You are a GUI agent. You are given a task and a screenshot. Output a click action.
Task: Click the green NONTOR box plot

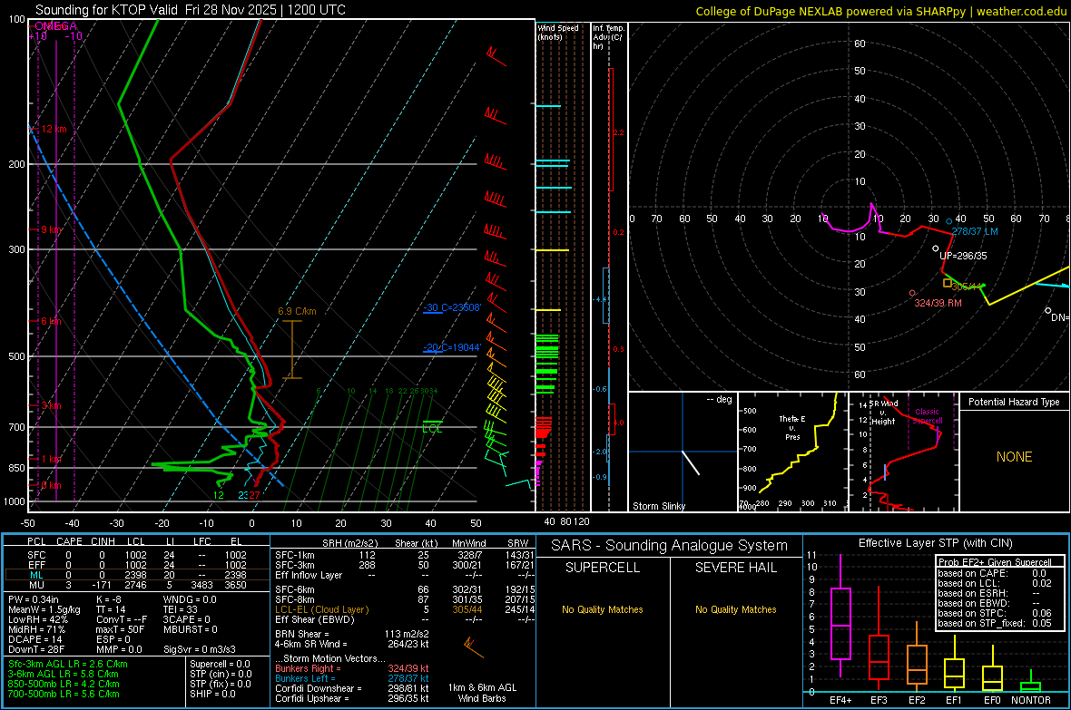pos(1031,682)
